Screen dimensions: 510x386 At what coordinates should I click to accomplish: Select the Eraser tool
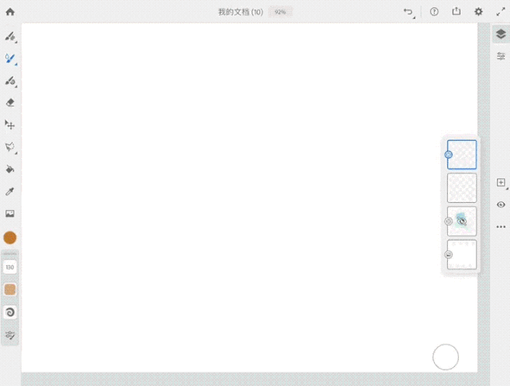pos(10,102)
